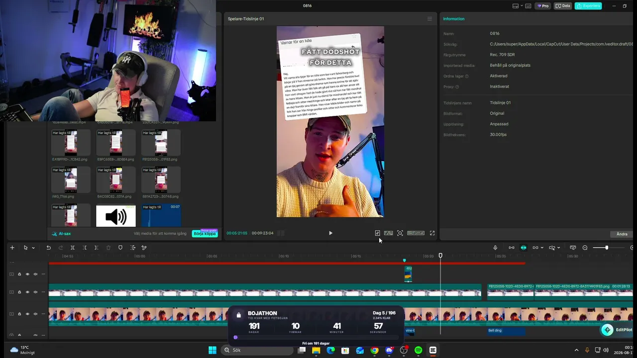Open the selection tool dropdown arrow
The width and height of the screenshot is (637, 358).
33,248
